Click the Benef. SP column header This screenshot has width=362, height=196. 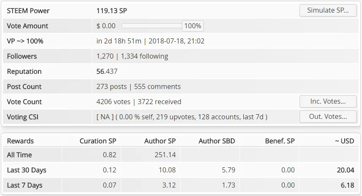(280, 141)
